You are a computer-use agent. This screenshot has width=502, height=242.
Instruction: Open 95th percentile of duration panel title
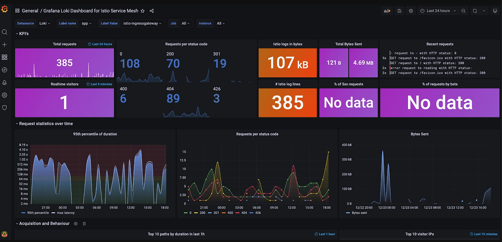click(95, 134)
